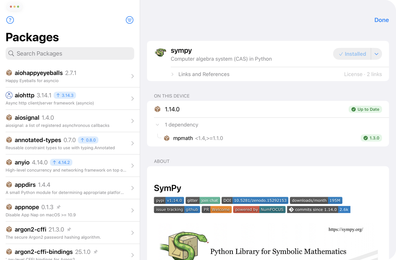Click the aiohttp 3.14.3 update badge
Image resolution: width=396 pixels, height=260 pixels.
65,95
